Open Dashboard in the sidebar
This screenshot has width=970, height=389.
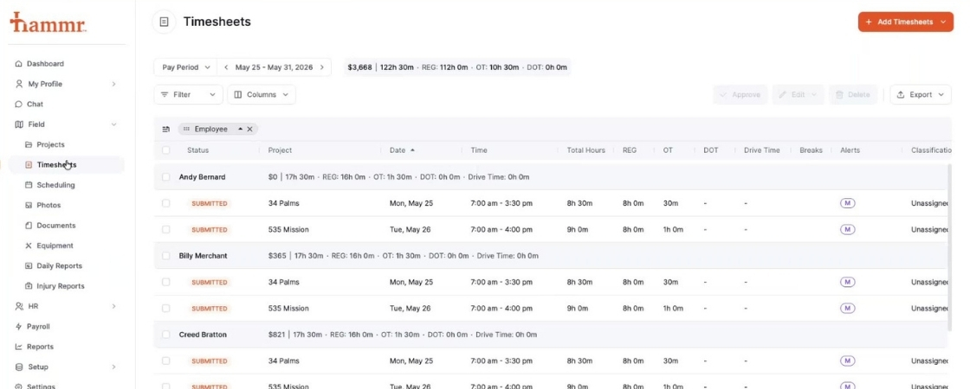[x=44, y=64]
